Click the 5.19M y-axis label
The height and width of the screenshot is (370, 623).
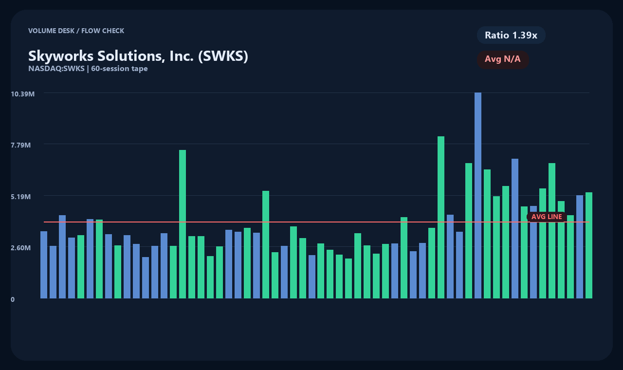tap(21, 197)
